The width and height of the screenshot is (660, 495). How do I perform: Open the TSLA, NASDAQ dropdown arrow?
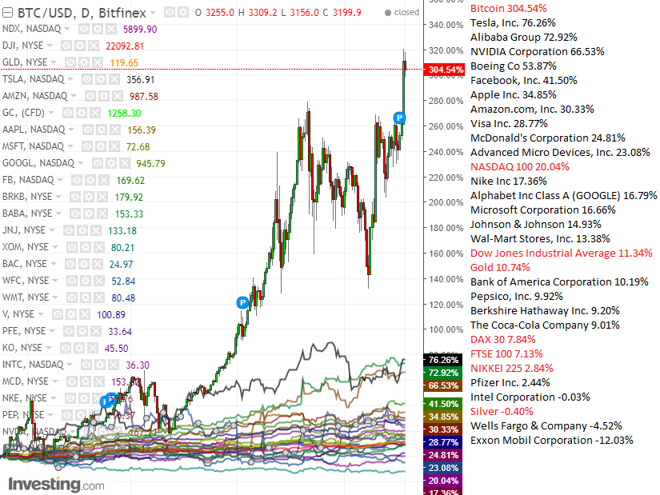(x=70, y=79)
